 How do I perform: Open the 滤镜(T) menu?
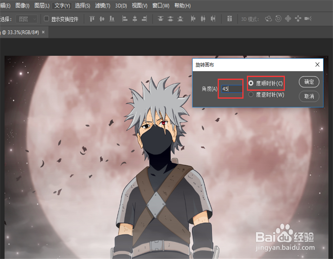coord(102,6)
